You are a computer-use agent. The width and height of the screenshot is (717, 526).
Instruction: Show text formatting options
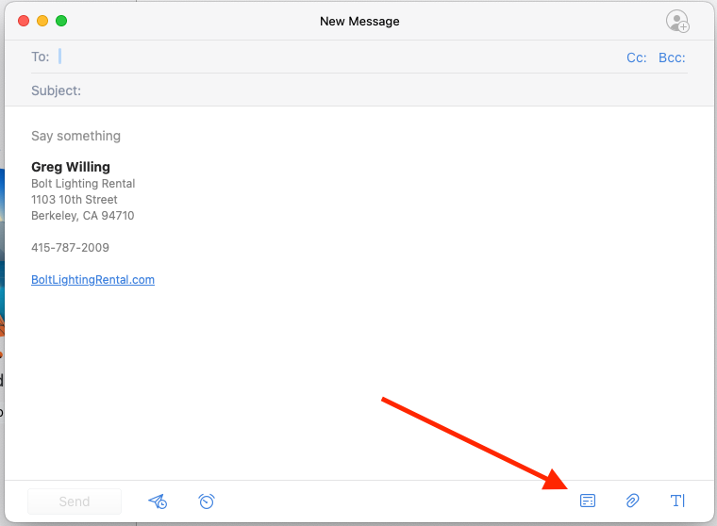coord(677,501)
